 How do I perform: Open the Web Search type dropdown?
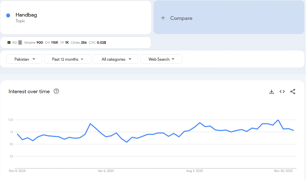coord(161,59)
